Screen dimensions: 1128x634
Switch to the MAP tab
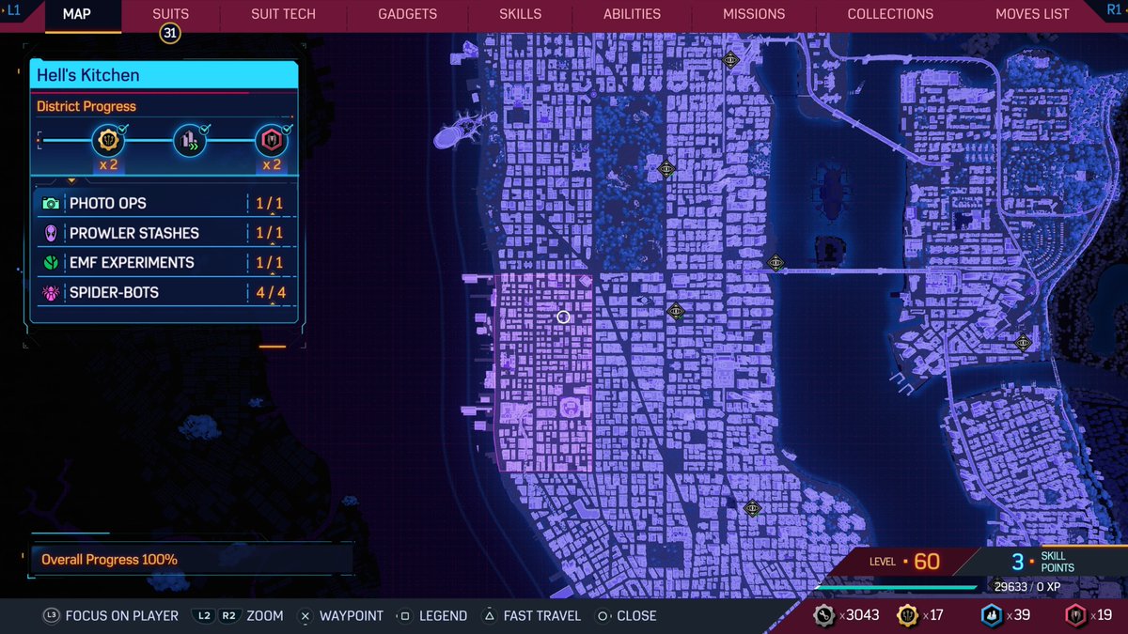point(77,14)
